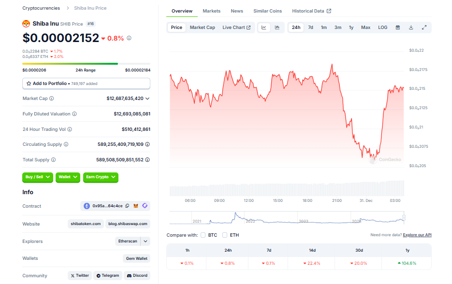Click the Ethereum icon in the contract field
Screen dimensions: 452x284
click(87, 206)
